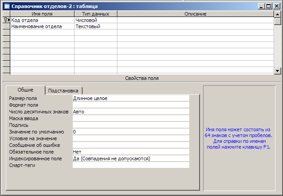Viewport: 283px width, 196px height.
Task: Click the 'Имя поля' column header
Action: point(42,14)
